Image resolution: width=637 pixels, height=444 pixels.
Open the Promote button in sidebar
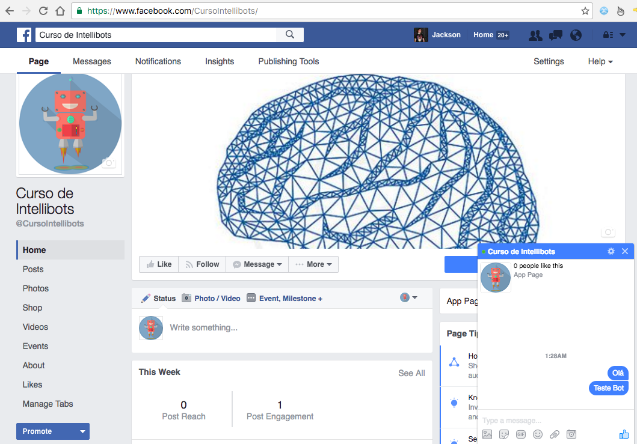[52, 431]
